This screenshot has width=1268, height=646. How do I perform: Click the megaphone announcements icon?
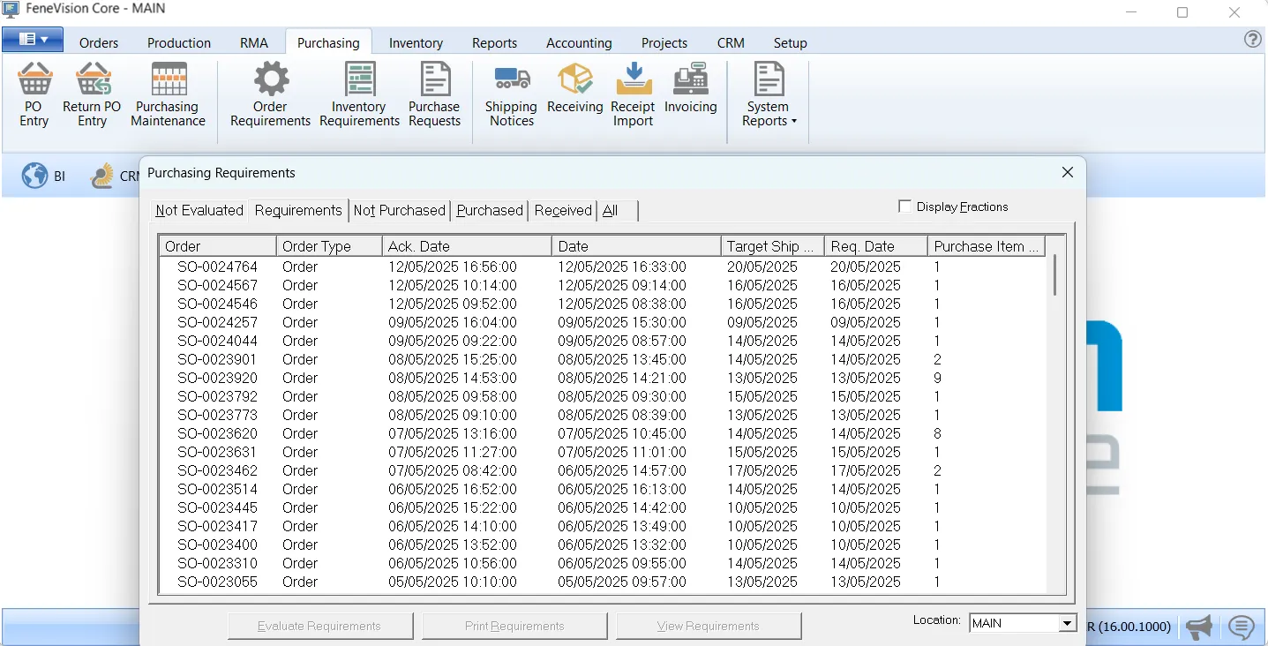coord(1198,627)
